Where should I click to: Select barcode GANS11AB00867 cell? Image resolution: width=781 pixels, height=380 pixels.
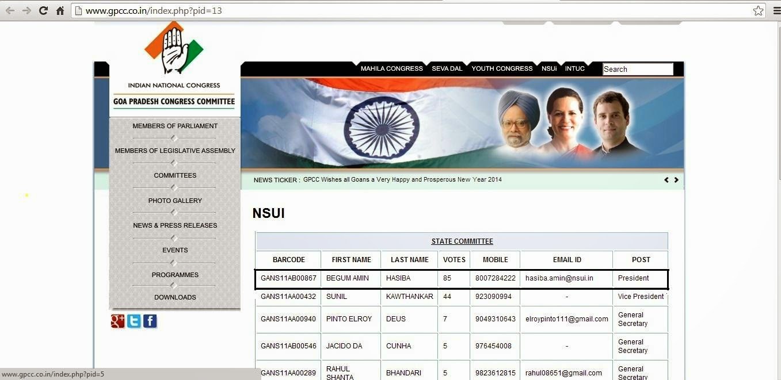(x=289, y=278)
